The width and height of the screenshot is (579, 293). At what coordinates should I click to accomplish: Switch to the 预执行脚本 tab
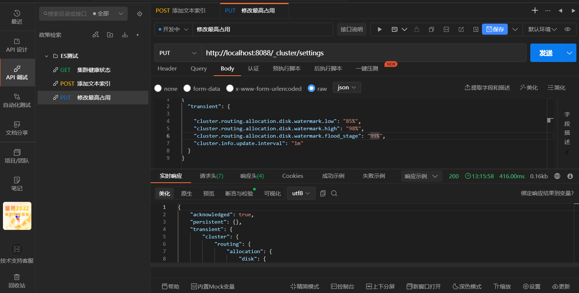coord(287,68)
